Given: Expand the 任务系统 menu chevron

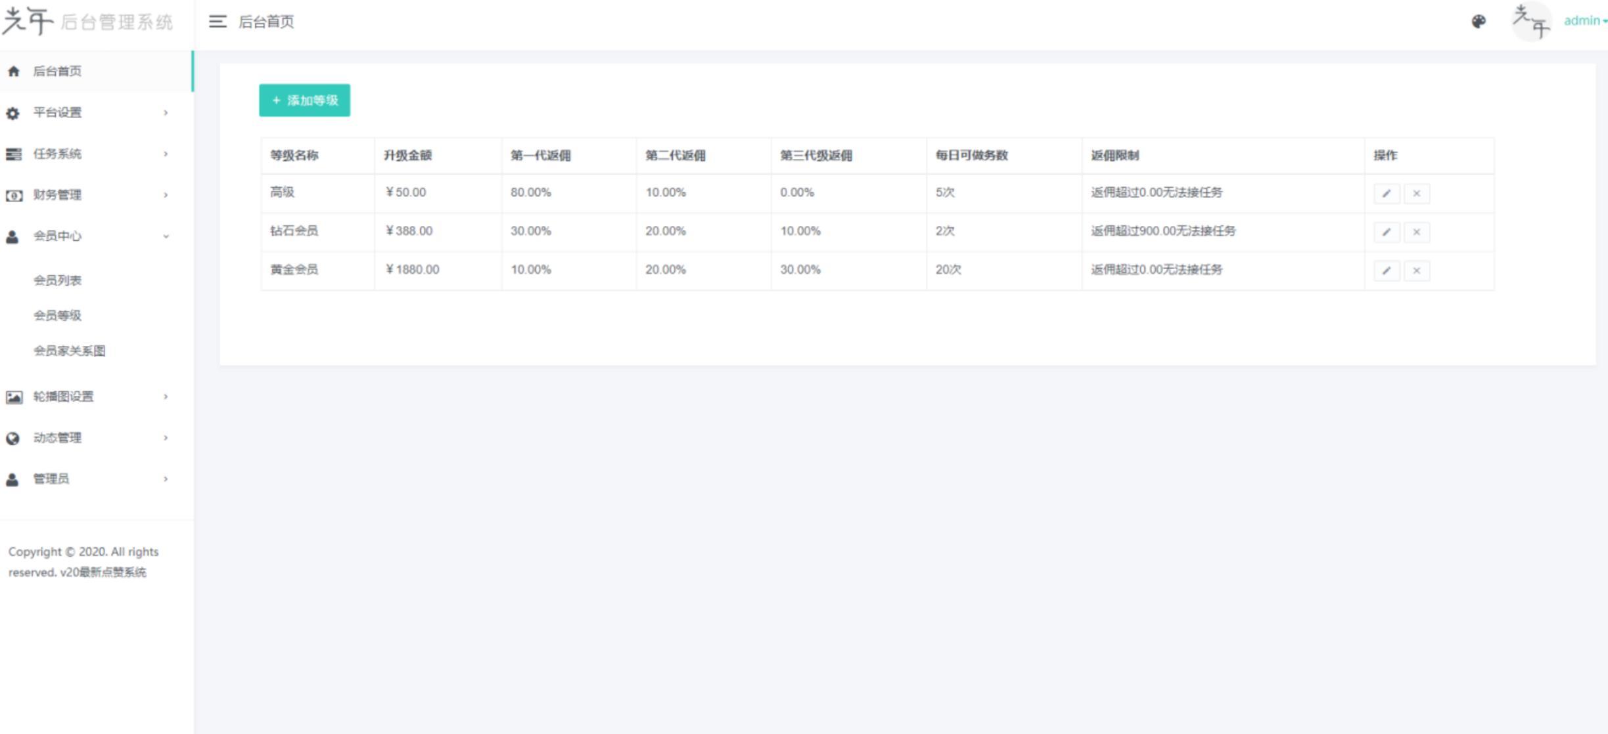Looking at the screenshot, I should point(166,154).
